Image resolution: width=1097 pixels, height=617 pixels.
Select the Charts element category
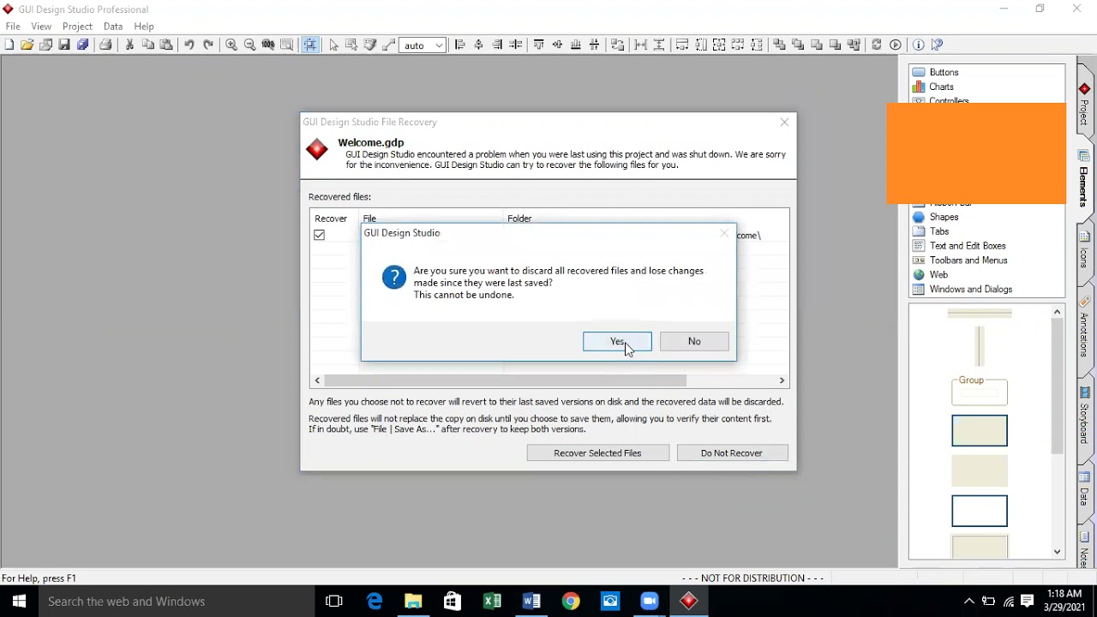(x=941, y=87)
